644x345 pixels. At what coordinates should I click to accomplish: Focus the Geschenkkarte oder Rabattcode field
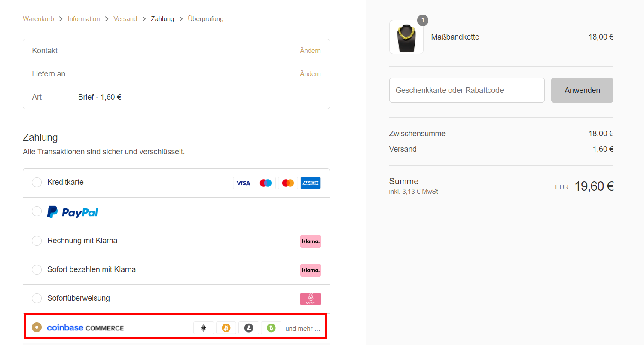click(x=467, y=90)
